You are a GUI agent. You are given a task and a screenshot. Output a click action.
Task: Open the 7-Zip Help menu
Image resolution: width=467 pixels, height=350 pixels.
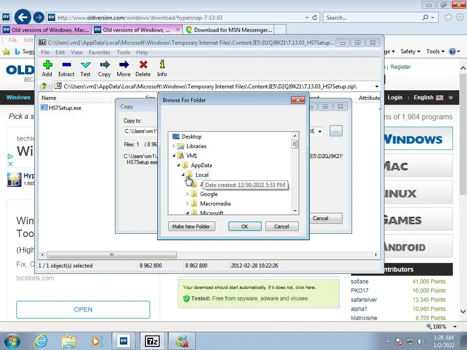tap(142, 52)
